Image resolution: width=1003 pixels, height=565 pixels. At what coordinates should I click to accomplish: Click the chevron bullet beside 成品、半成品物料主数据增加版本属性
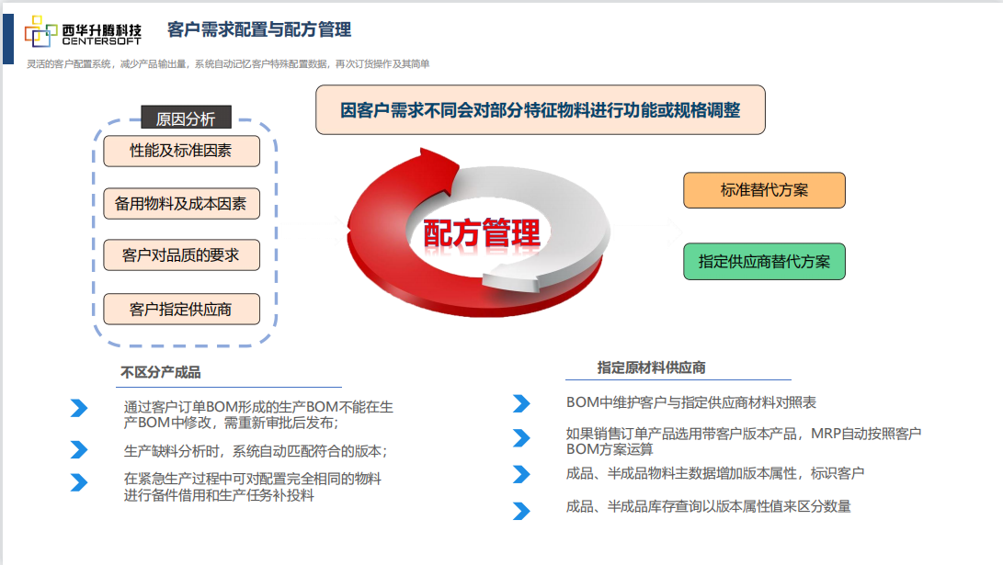(x=521, y=474)
